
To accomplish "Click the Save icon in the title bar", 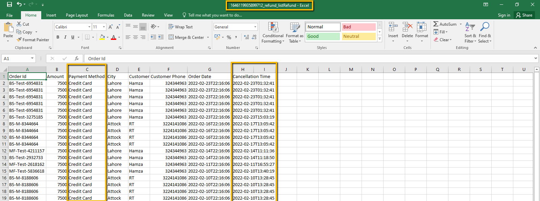I will (9, 4).
